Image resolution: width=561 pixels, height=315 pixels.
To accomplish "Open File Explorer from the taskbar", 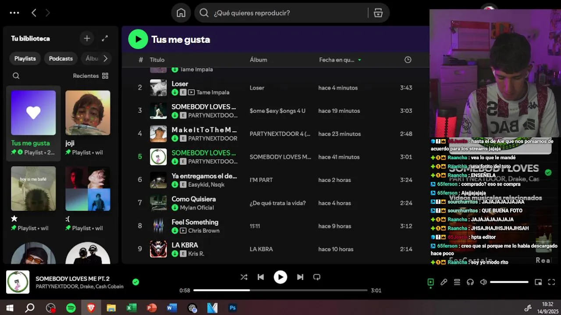I will pos(111,308).
